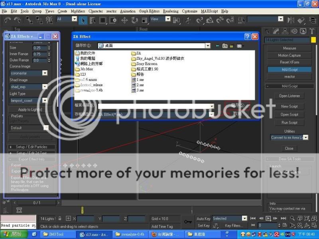Expand the Setup / Edit Particles rollout

point(32,147)
